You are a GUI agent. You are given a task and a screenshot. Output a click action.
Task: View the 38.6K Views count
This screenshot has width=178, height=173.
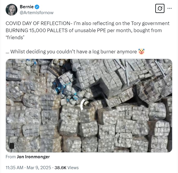point(67,168)
